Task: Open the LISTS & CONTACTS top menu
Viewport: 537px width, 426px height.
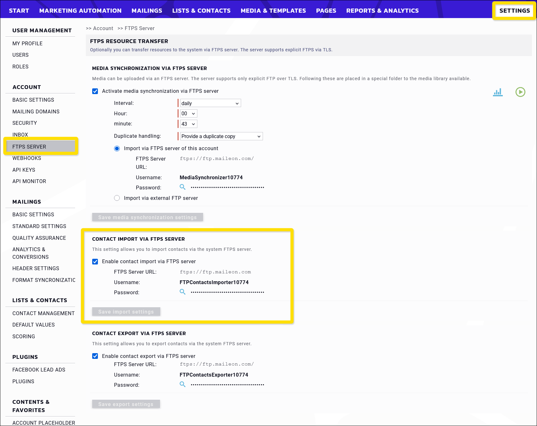Action: coord(201,10)
